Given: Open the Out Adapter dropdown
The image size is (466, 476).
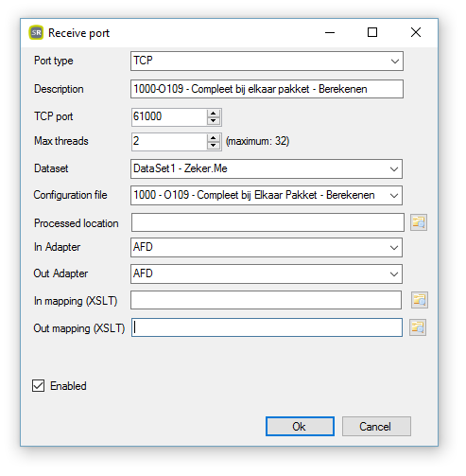Looking at the screenshot, I should pyautogui.click(x=267, y=273).
